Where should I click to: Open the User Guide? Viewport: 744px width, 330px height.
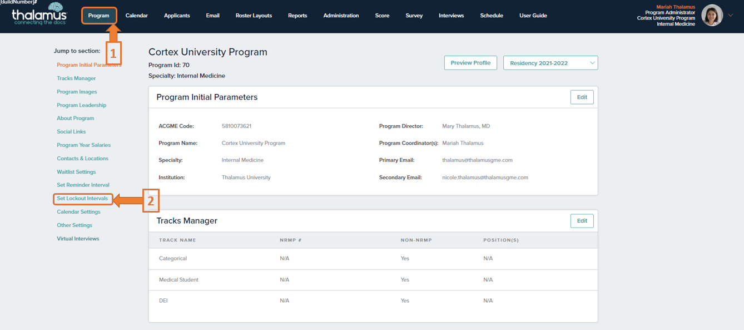click(533, 16)
